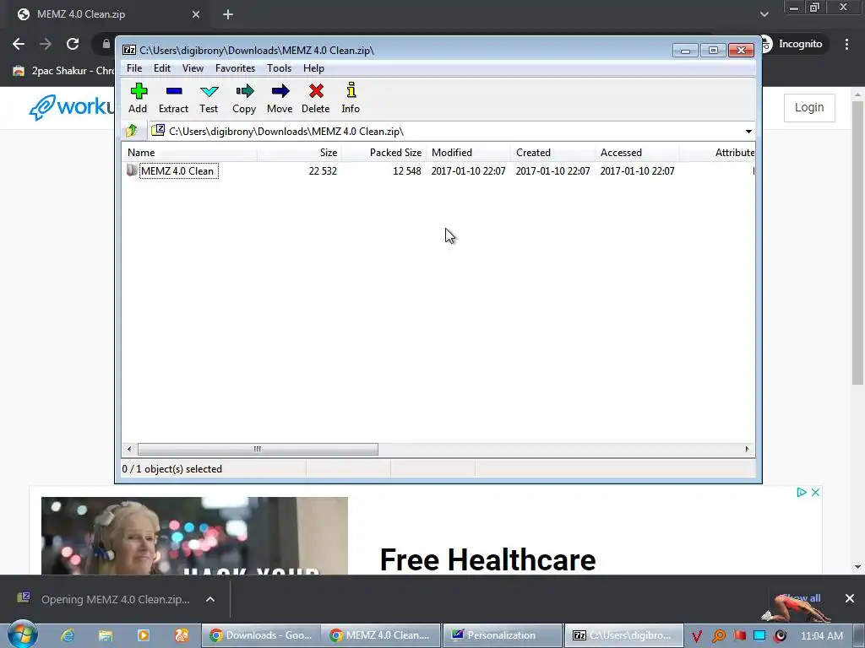
Task: Click in the 7-Zip address path field
Action: pyautogui.click(x=451, y=131)
